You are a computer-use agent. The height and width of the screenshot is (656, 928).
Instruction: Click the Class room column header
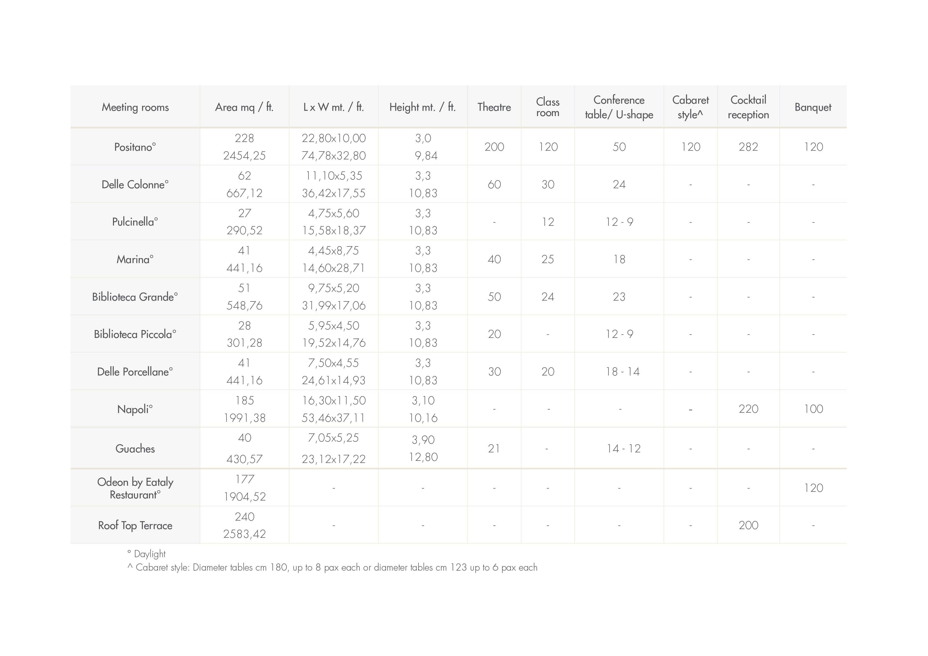click(x=548, y=107)
